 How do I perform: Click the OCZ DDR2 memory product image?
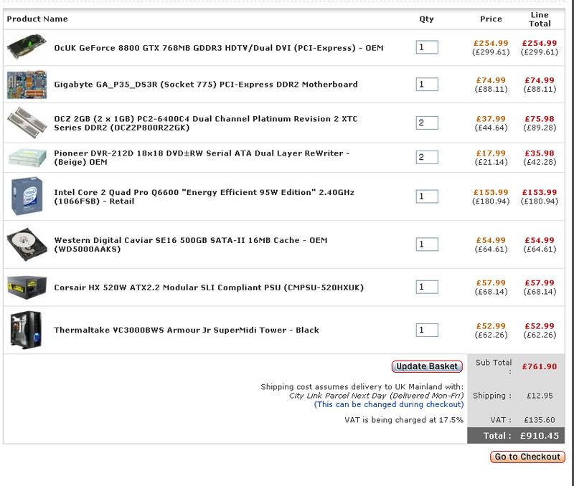click(x=27, y=123)
